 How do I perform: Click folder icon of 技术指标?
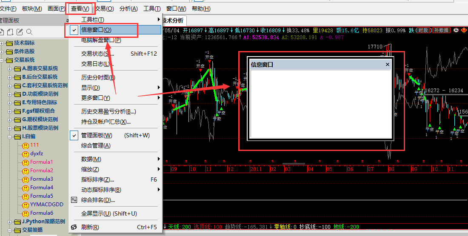pyautogui.click(x=9, y=43)
